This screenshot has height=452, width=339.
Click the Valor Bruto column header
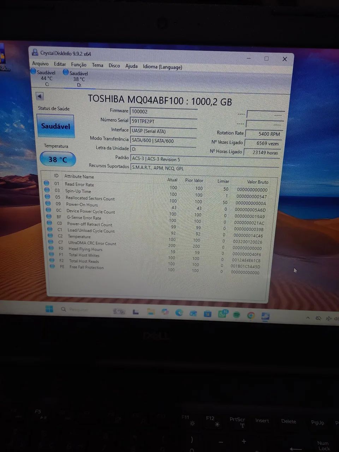coord(258,182)
